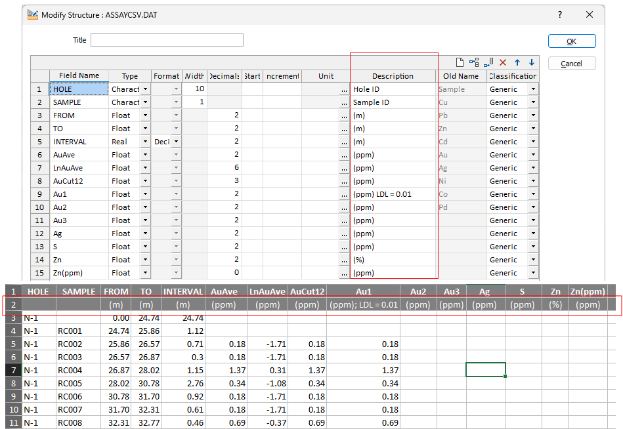The height and width of the screenshot is (429, 623).
Task: Click the Classification column header
Action: (x=513, y=76)
